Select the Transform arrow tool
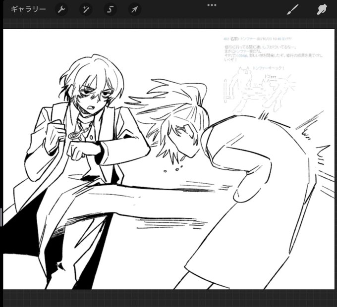 click(134, 9)
